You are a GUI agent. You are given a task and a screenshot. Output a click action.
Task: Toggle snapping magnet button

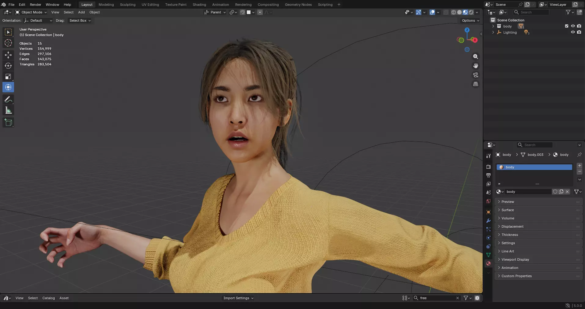(x=243, y=12)
